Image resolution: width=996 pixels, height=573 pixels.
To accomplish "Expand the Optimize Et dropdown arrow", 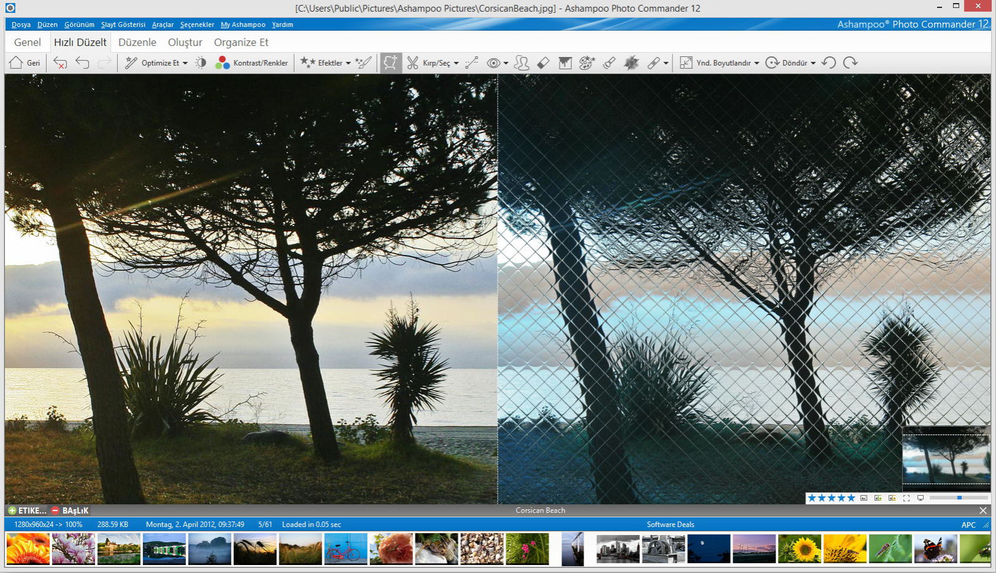I will pos(185,63).
